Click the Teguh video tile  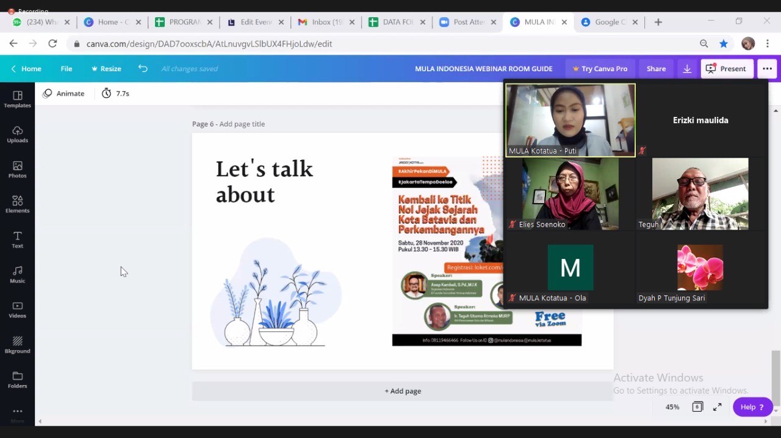[x=700, y=194]
